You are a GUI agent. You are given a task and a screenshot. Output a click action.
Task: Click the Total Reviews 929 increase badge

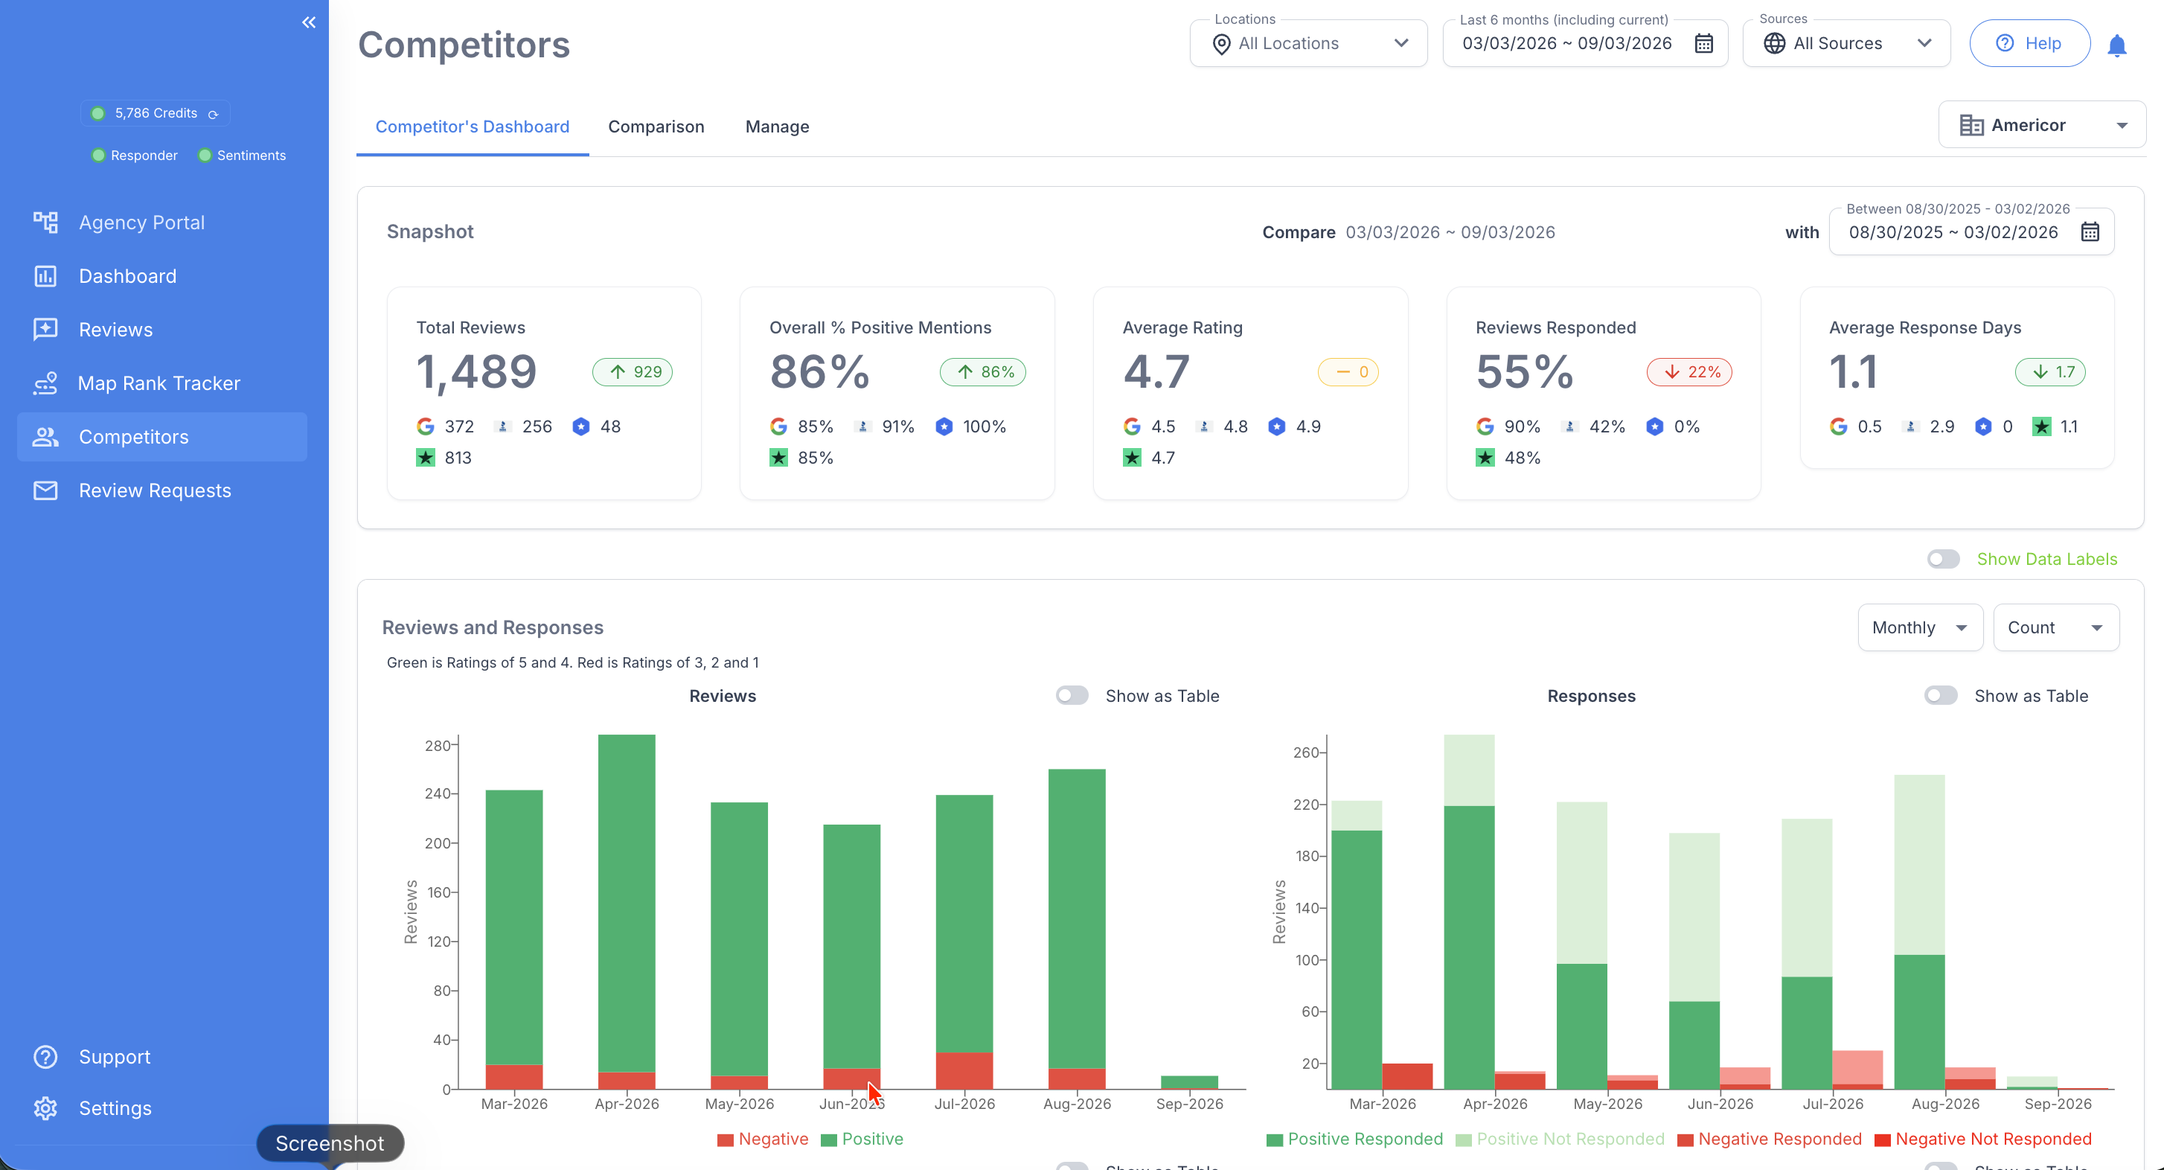pyautogui.click(x=633, y=372)
